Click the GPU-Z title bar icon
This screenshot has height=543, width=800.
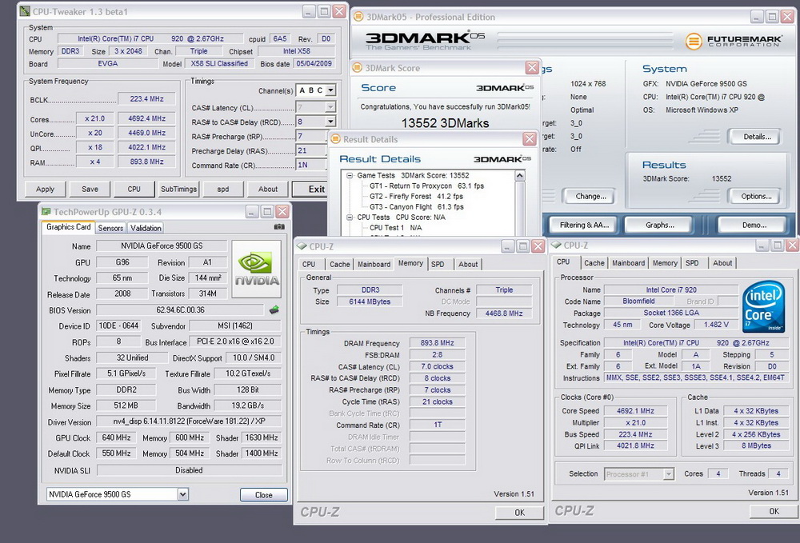[x=46, y=212]
